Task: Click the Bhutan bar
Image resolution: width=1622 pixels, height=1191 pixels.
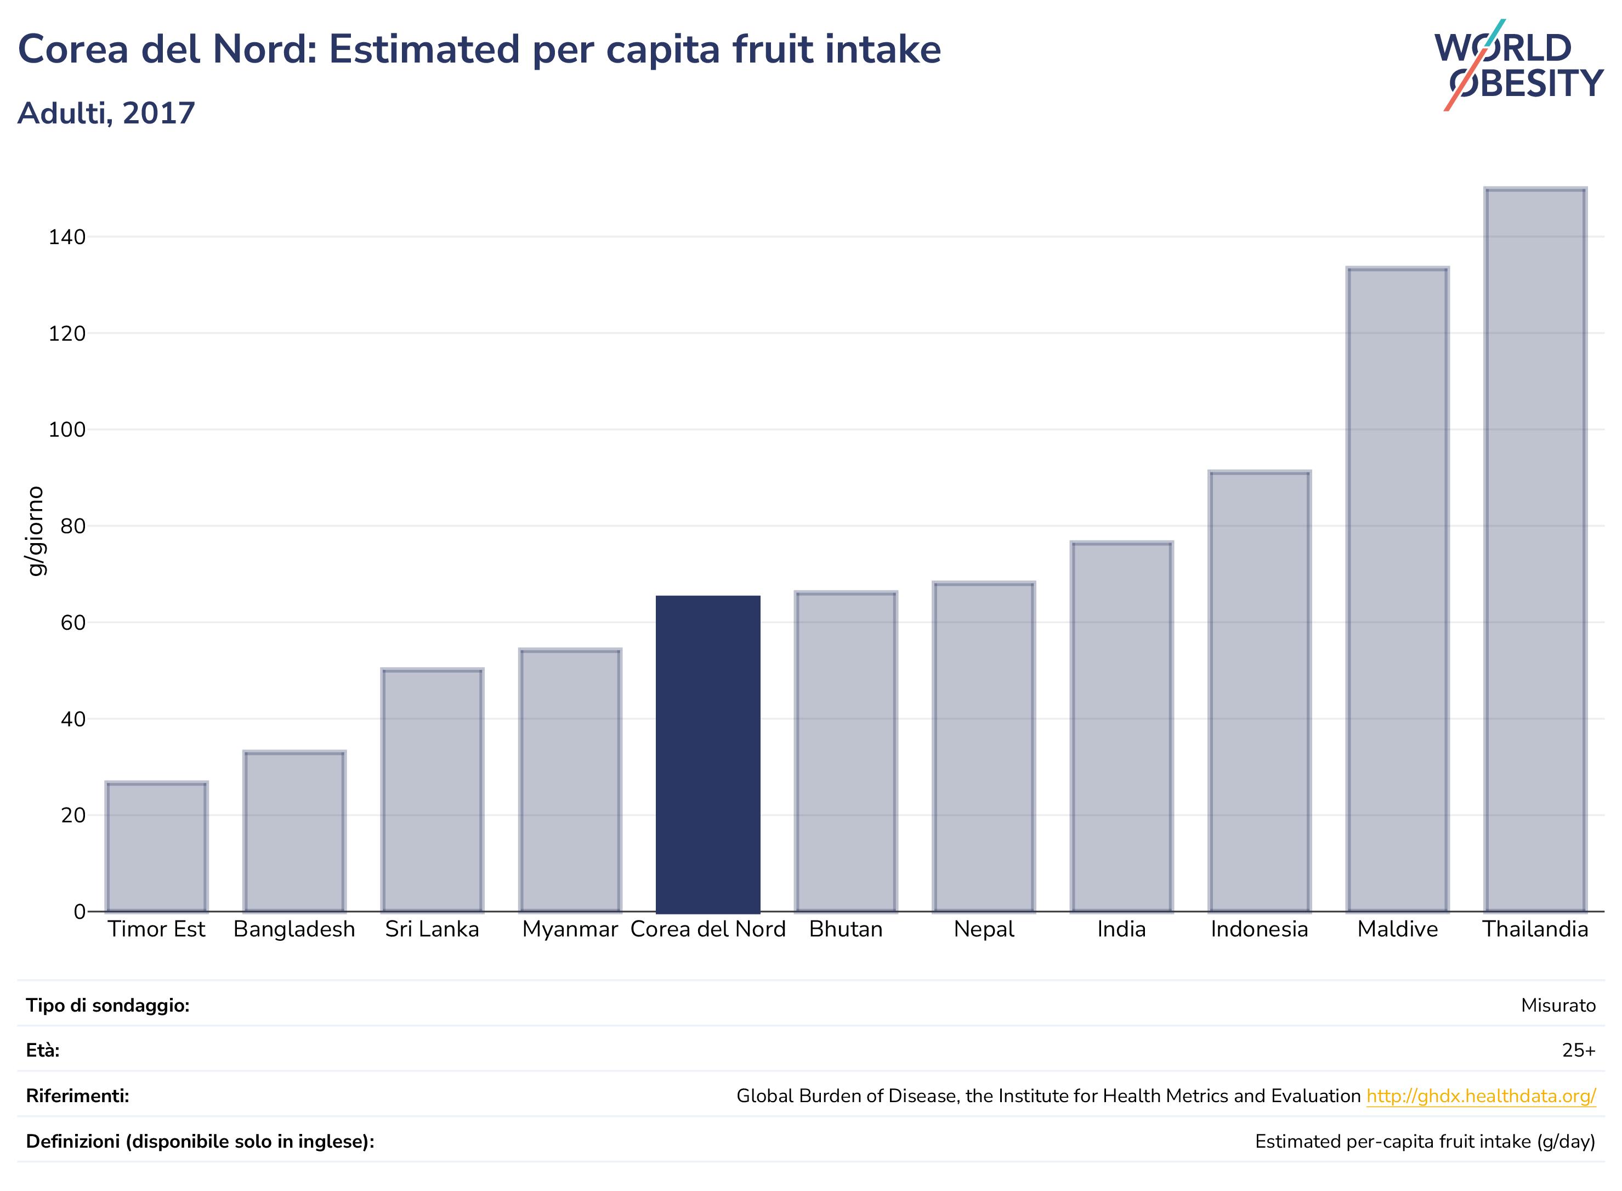Action: [x=846, y=751]
